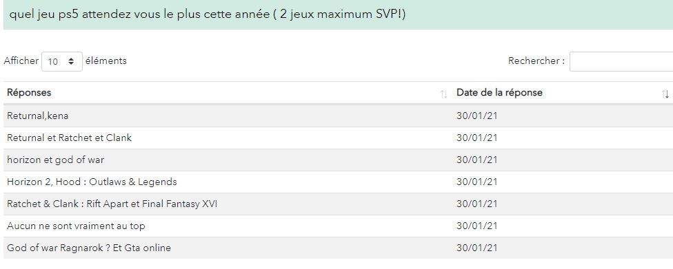Select the 'Horizon 2, Hood : Outlaws & Legends' row
The height and width of the screenshot is (269, 673).
(338, 182)
